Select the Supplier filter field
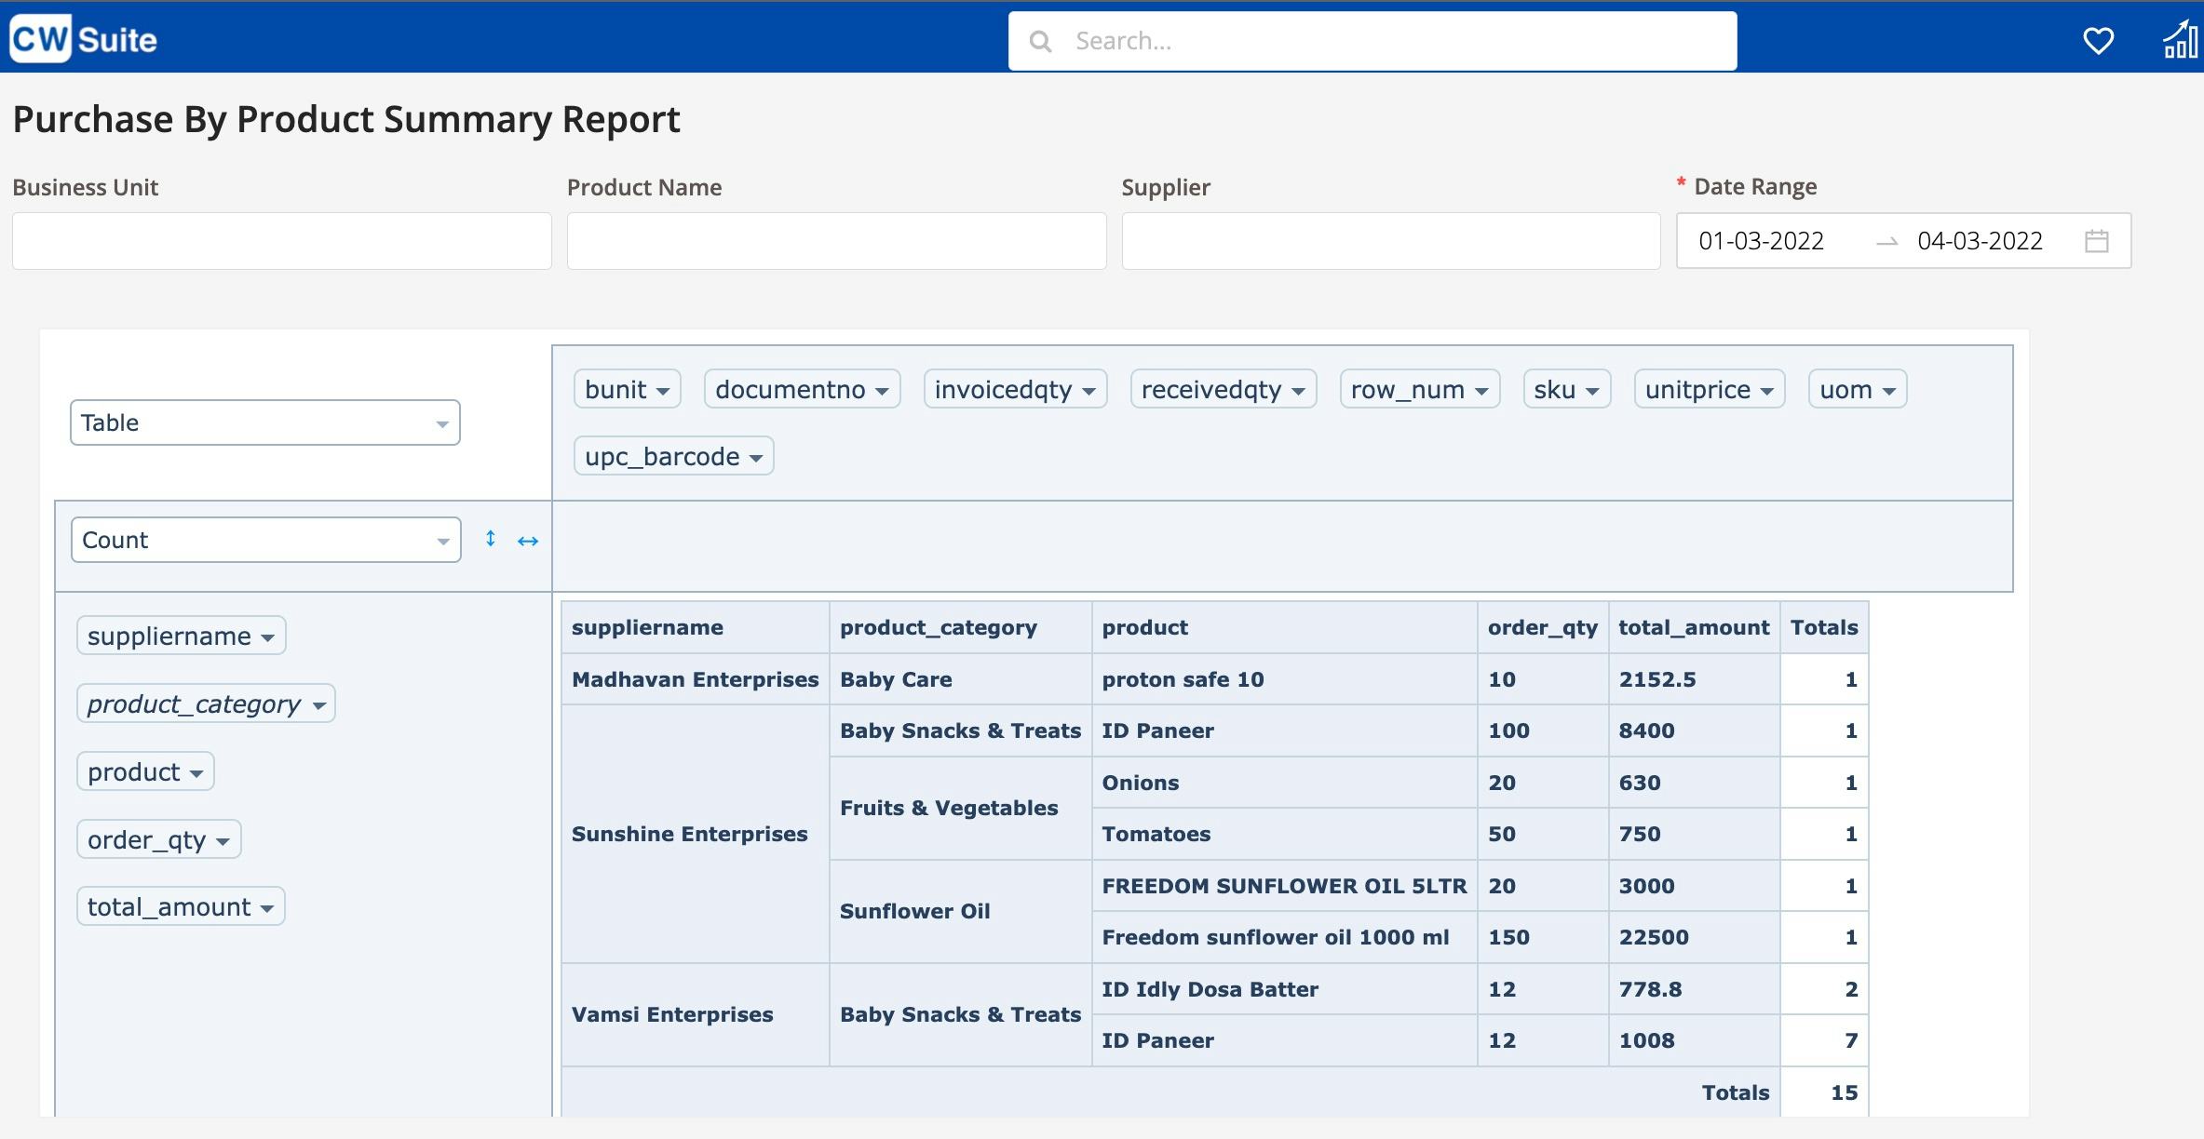The width and height of the screenshot is (2204, 1139). coord(1389,240)
